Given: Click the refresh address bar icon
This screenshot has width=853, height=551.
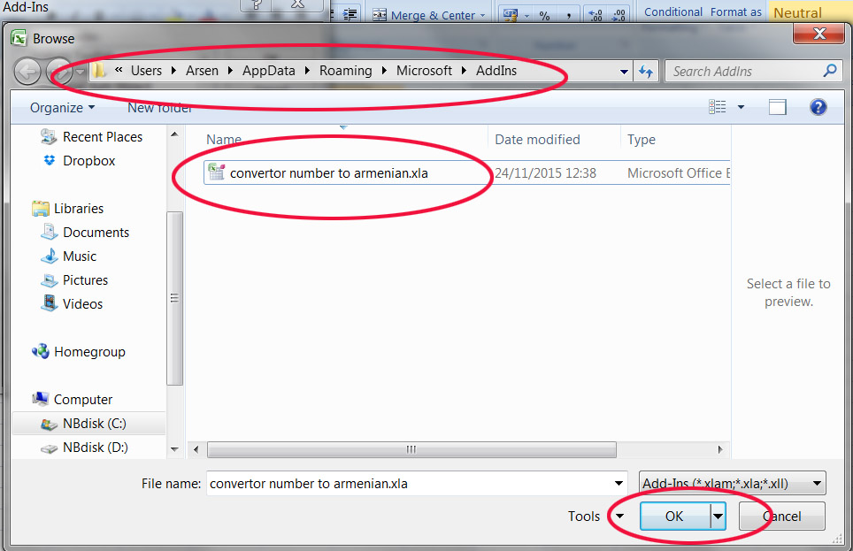Looking at the screenshot, I should (x=646, y=72).
